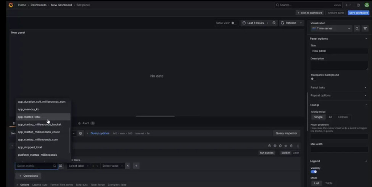372x187 pixels.
Task: Select Hidden tooltip mode
Action: coord(343,117)
